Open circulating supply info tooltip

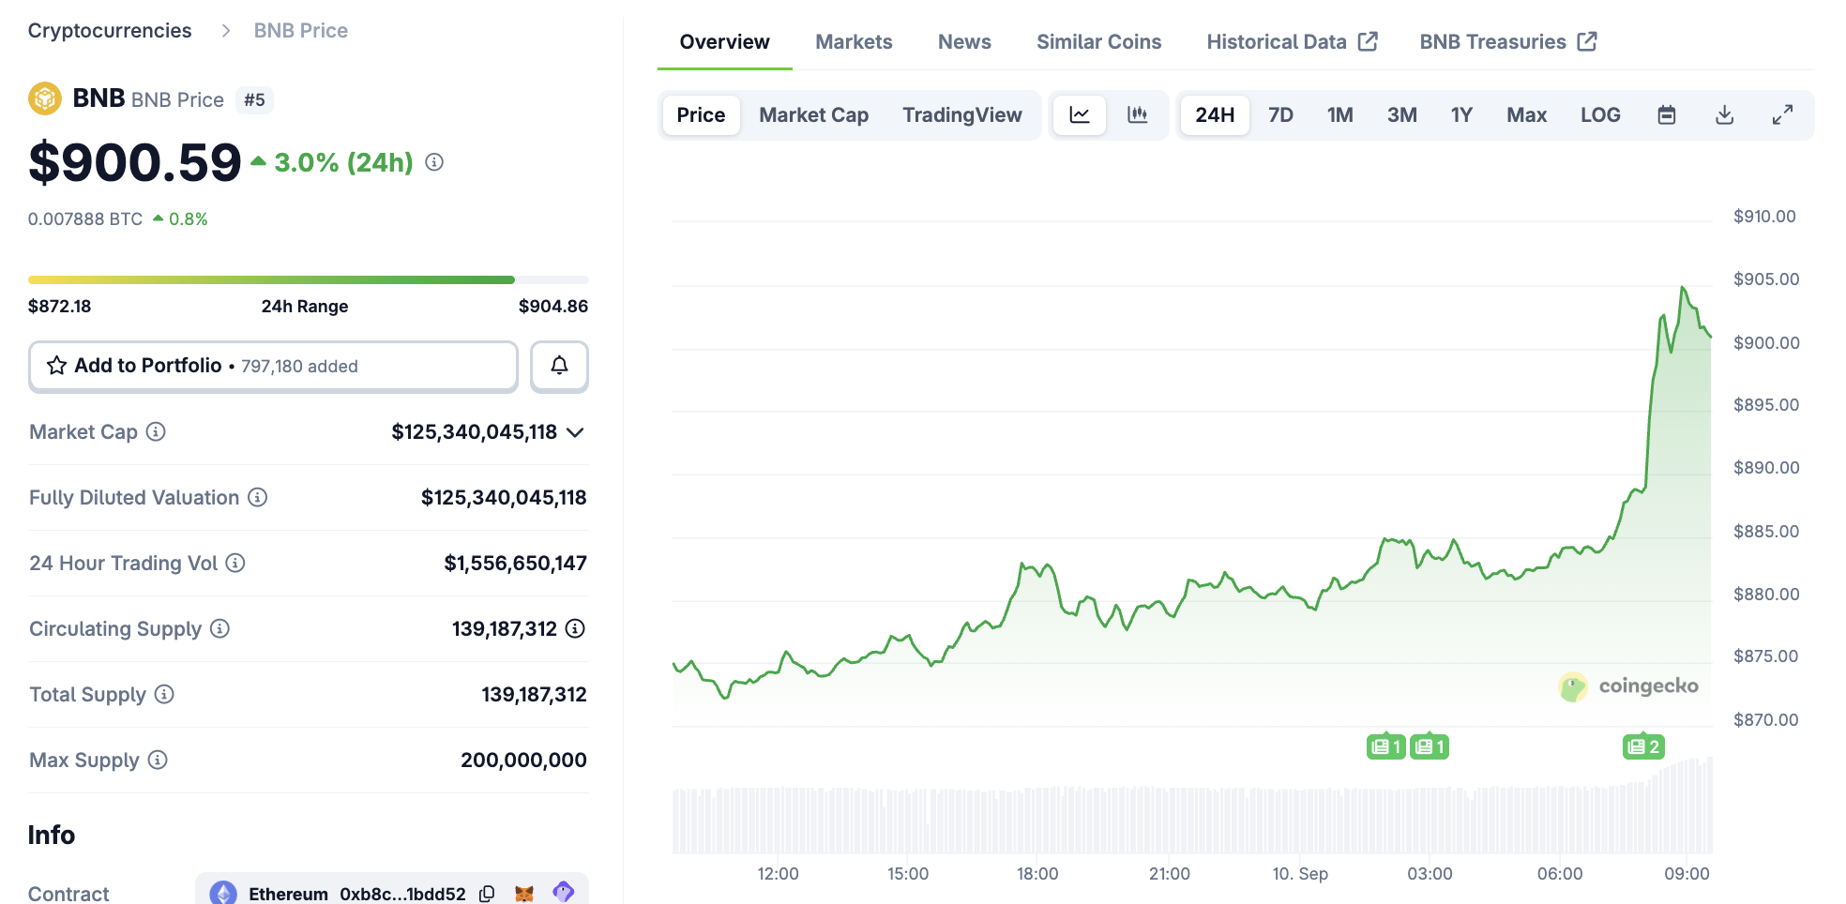pyautogui.click(x=220, y=629)
